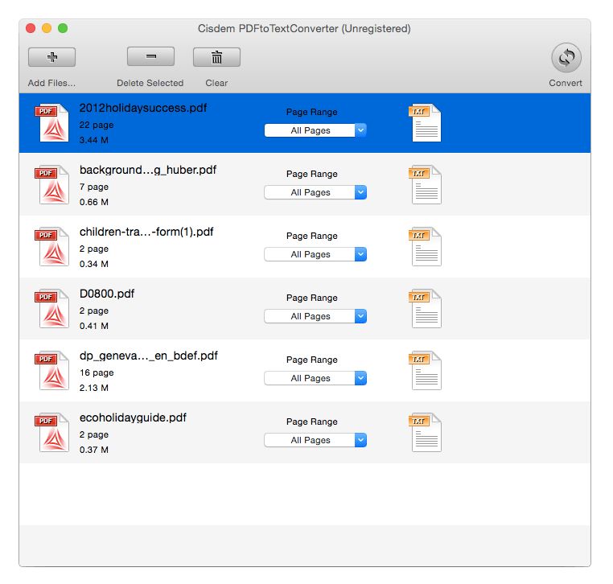Screen dimensions: 613x584
Task: Select the dp_geneva…_en_bdef.pdf file name
Action: [148, 356]
